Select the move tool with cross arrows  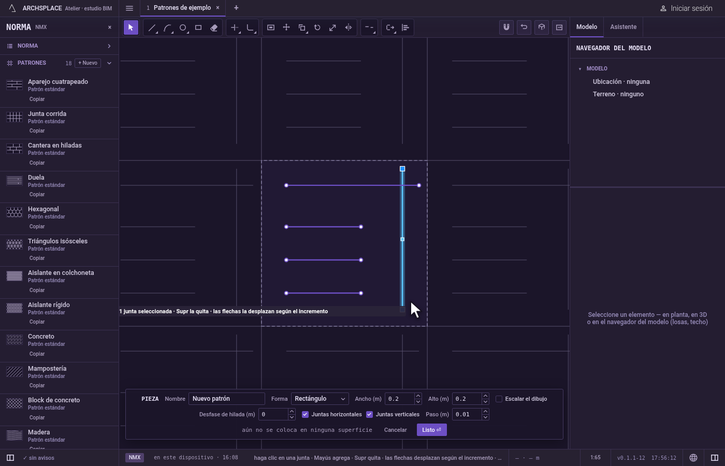pos(286,27)
